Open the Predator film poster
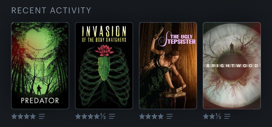Screen dimensions: 272x127 click(40, 66)
